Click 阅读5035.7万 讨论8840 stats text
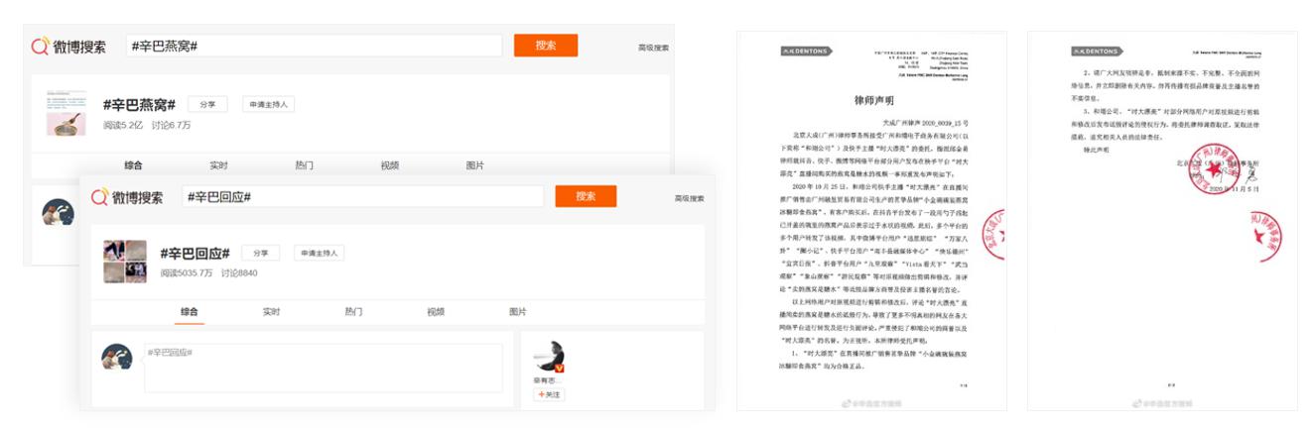The height and width of the screenshot is (428, 1315). coord(208,272)
